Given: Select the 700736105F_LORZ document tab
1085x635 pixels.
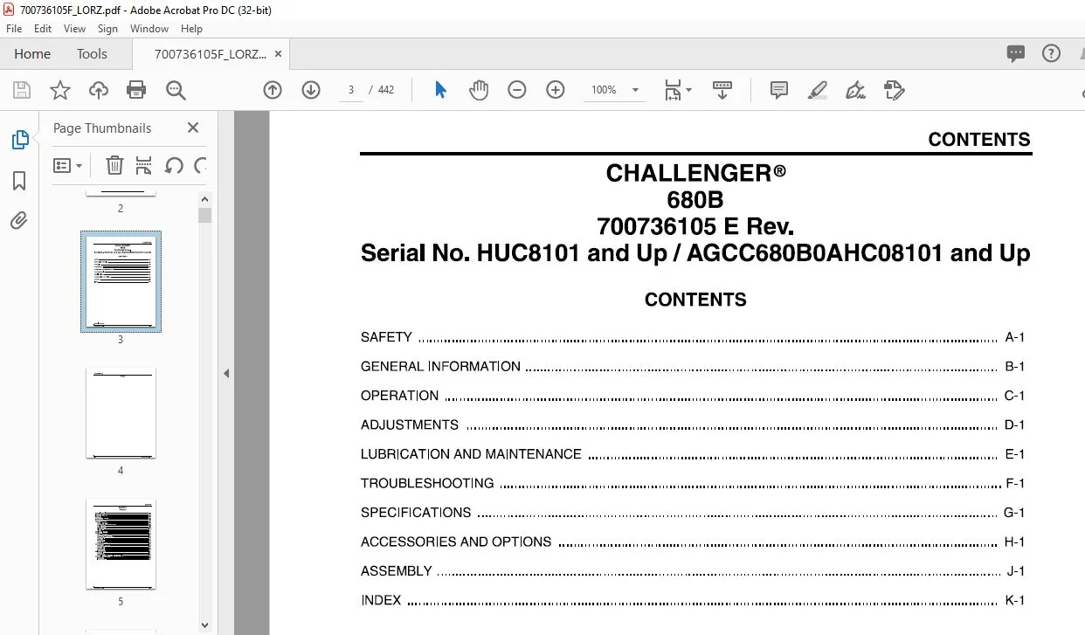Looking at the screenshot, I should click(211, 53).
